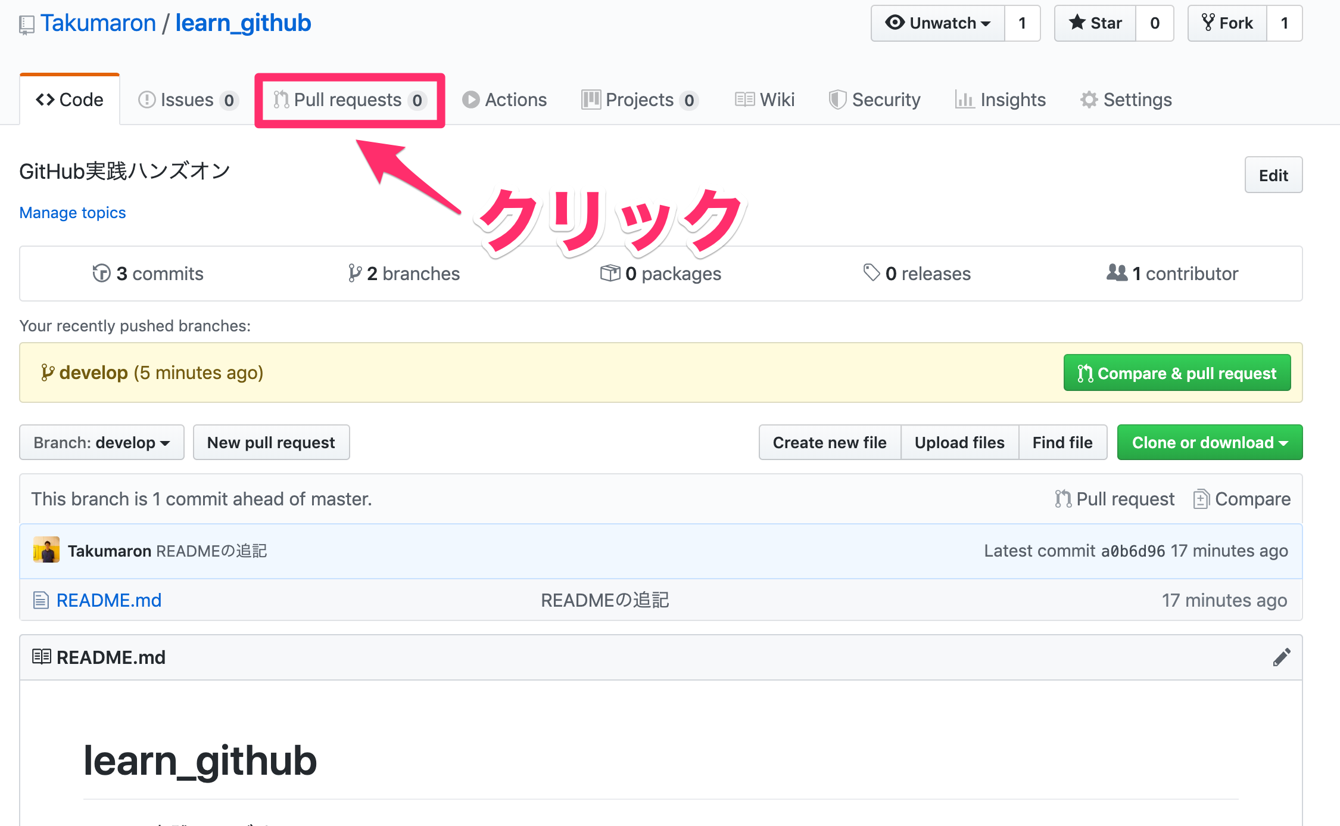Edit the repository description
Screen dimensions: 1340x826
[1273, 175]
